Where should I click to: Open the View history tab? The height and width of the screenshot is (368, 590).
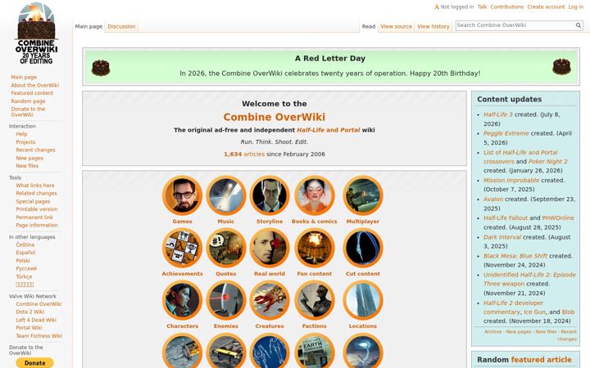point(433,27)
